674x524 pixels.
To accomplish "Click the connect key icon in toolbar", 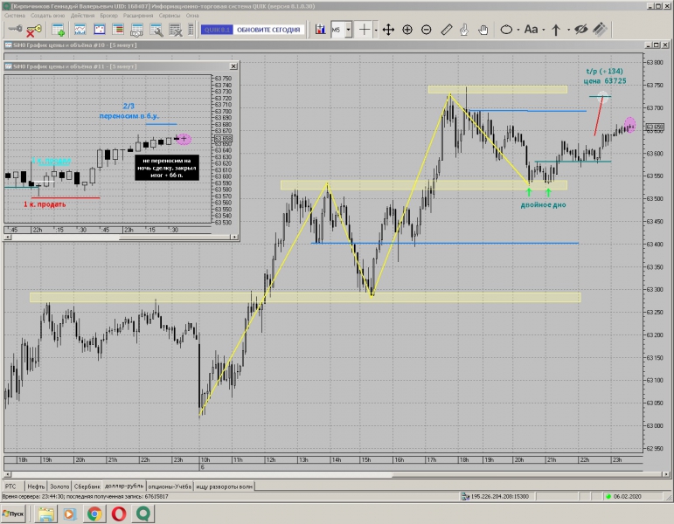I will click(14, 29).
